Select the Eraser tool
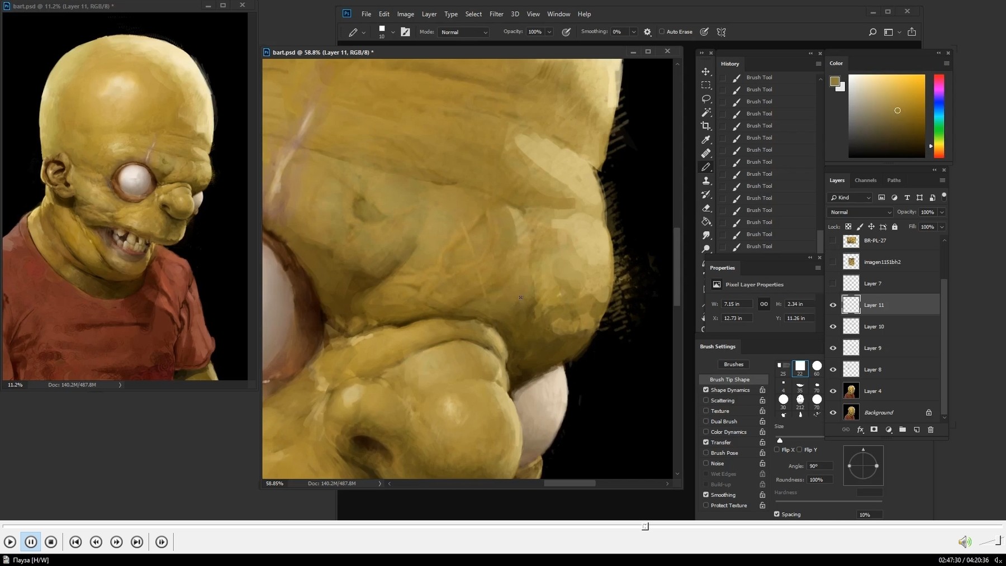The width and height of the screenshot is (1006, 566). tap(706, 208)
